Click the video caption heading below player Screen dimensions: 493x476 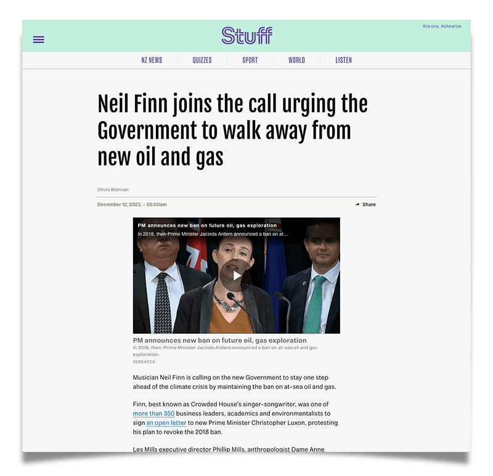(x=219, y=341)
